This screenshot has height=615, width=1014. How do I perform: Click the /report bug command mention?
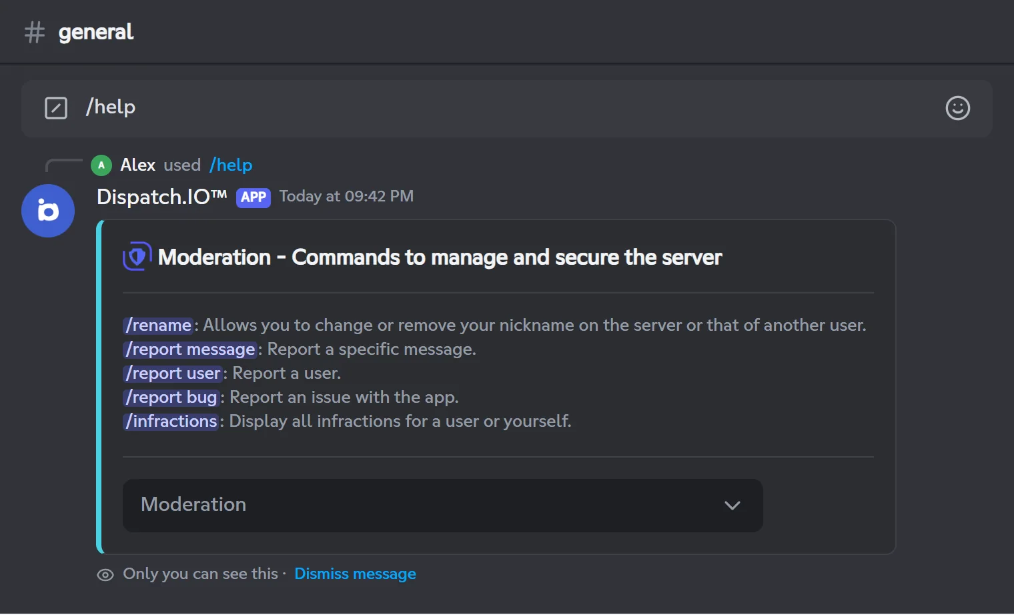click(172, 397)
